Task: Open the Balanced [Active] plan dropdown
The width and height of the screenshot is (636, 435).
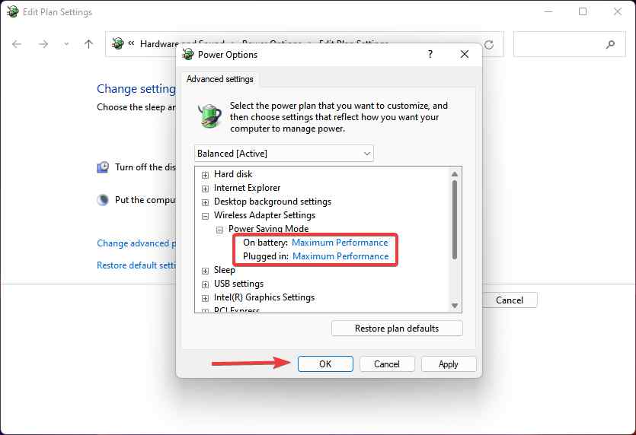Action: click(x=284, y=154)
